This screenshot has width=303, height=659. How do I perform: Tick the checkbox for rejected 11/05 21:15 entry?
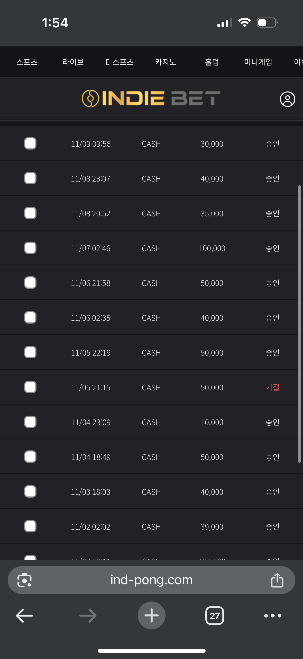30,387
